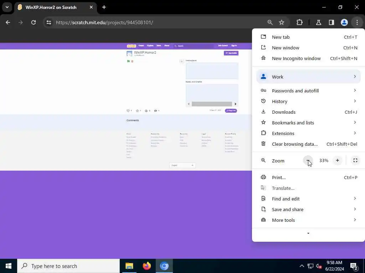Close the WinXP.Horror2 tab
The width and height of the screenshot is (365, 273).
pos(91,7)
